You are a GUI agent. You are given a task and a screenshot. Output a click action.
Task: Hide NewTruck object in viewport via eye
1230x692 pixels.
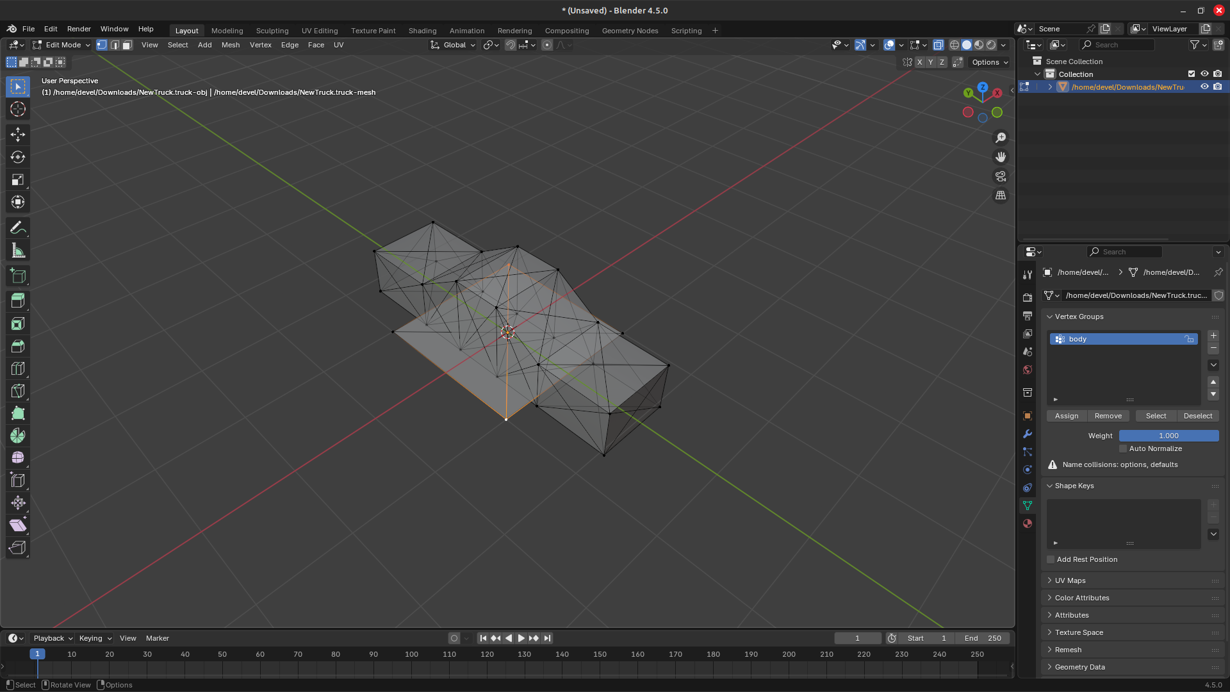1204,86
